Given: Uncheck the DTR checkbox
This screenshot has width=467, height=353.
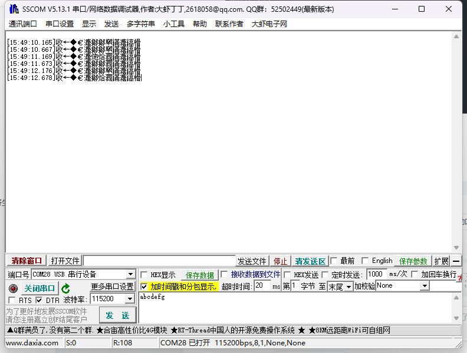Looking at the screenshot, I should (39, 300).
